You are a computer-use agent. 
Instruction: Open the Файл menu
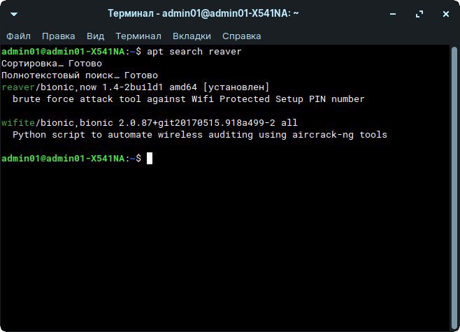tap(19, 36)
